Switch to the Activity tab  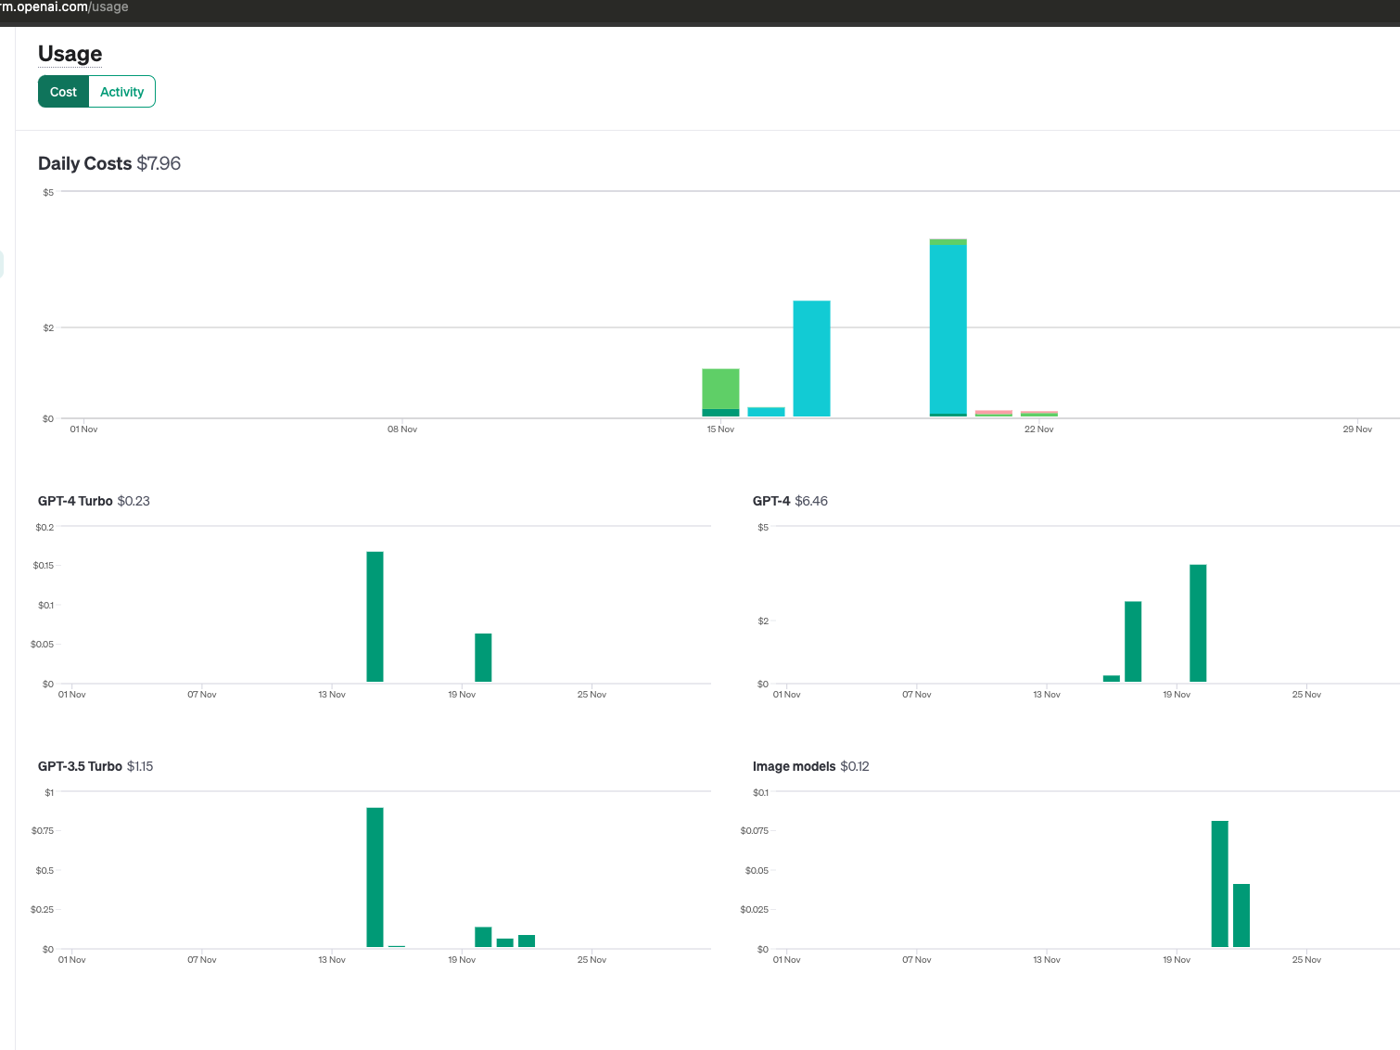[x=121, y=91]
